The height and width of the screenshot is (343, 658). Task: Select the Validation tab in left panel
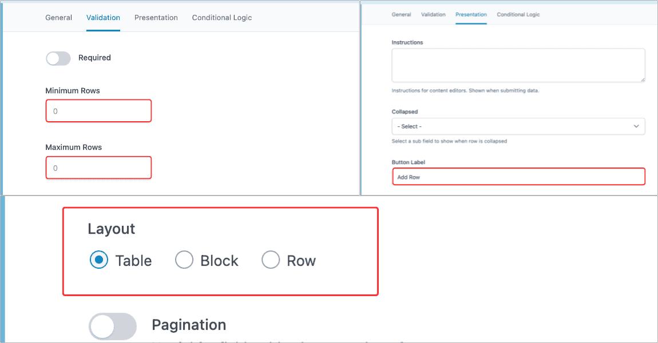pos(103,18)
